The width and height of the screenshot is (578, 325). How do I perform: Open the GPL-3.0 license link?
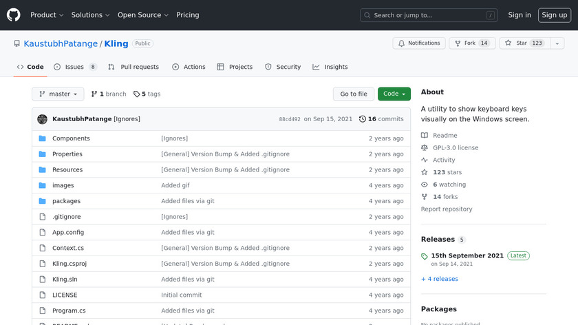click(455, 148)
